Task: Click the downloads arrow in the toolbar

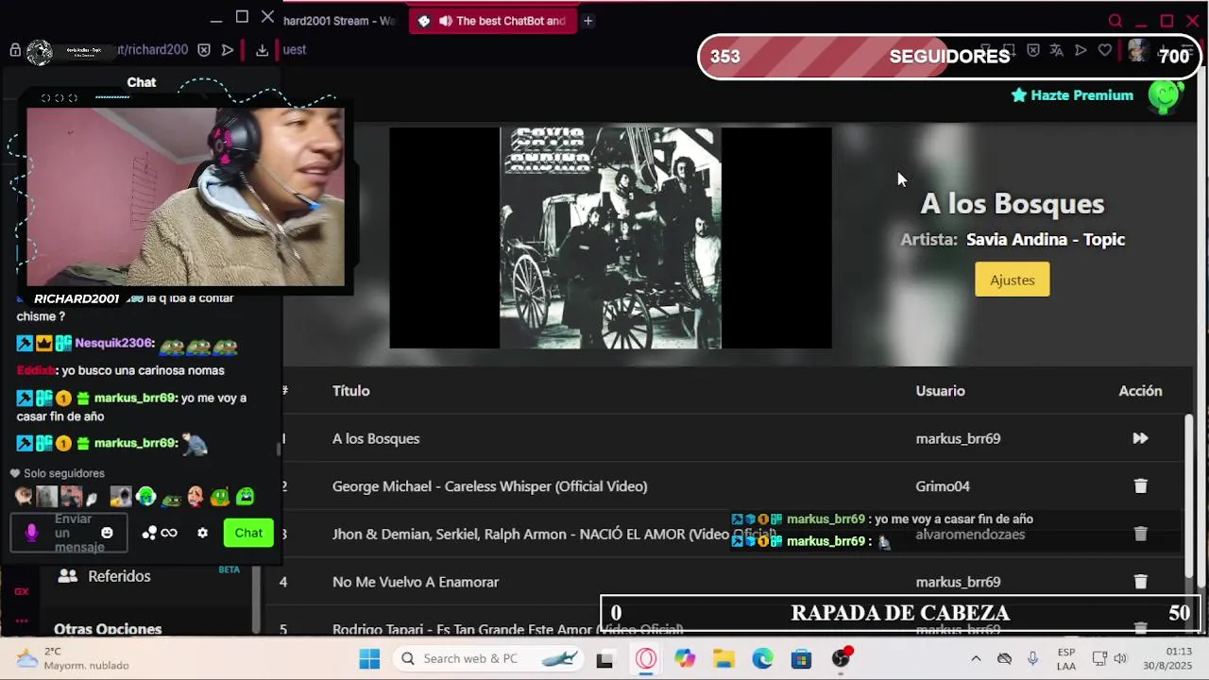Action: coord(263,50)
